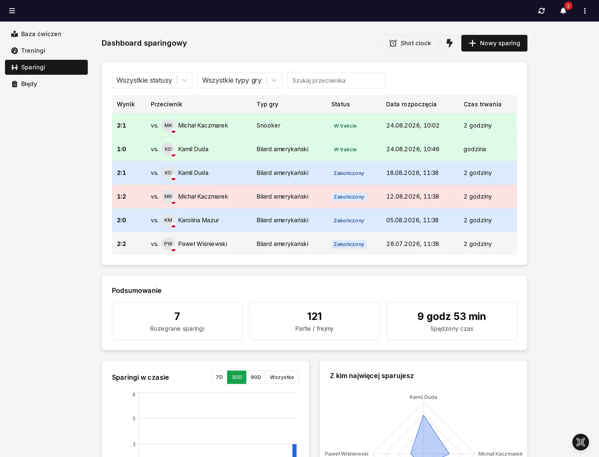This screenshot has height=457, width=599.
Task: Expand the Wszystkie statusy dropdown
Action: 152,80
